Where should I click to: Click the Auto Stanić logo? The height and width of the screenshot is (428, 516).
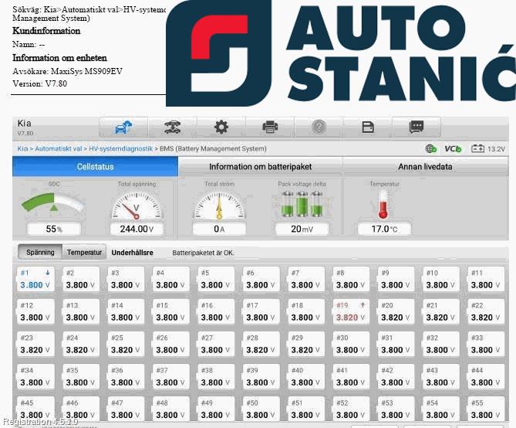tap(341, 53)
